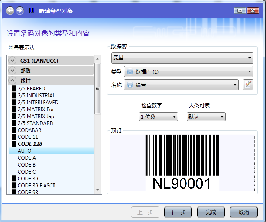Click the scroll down arrow of symbology list
This screenshot has width=266, height=222.
tap(97, 190)
